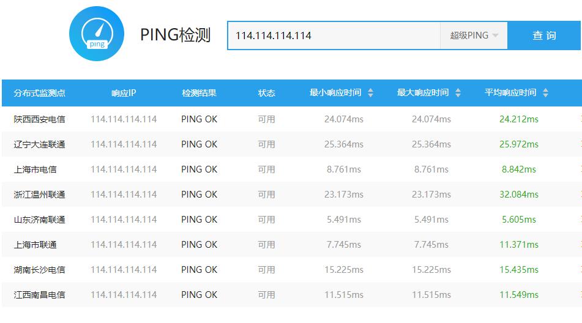Select the 上海市联通 monitoring node
The height and width of the screenshot is (323, 582).
(35, 245)
